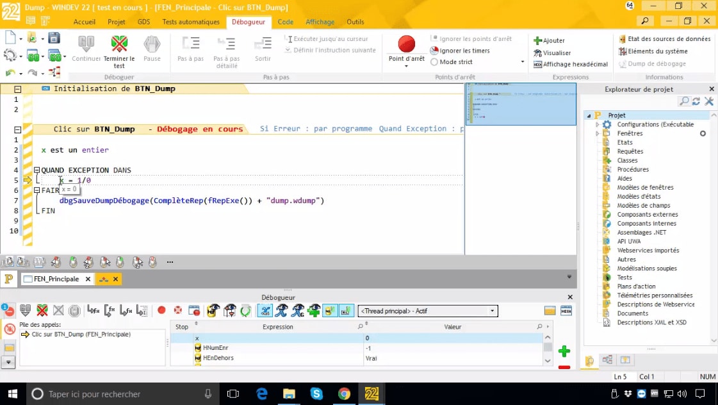Click search icon in Explorateur de projet
This screenshot has height=405, width=718.
coord(683,101)
